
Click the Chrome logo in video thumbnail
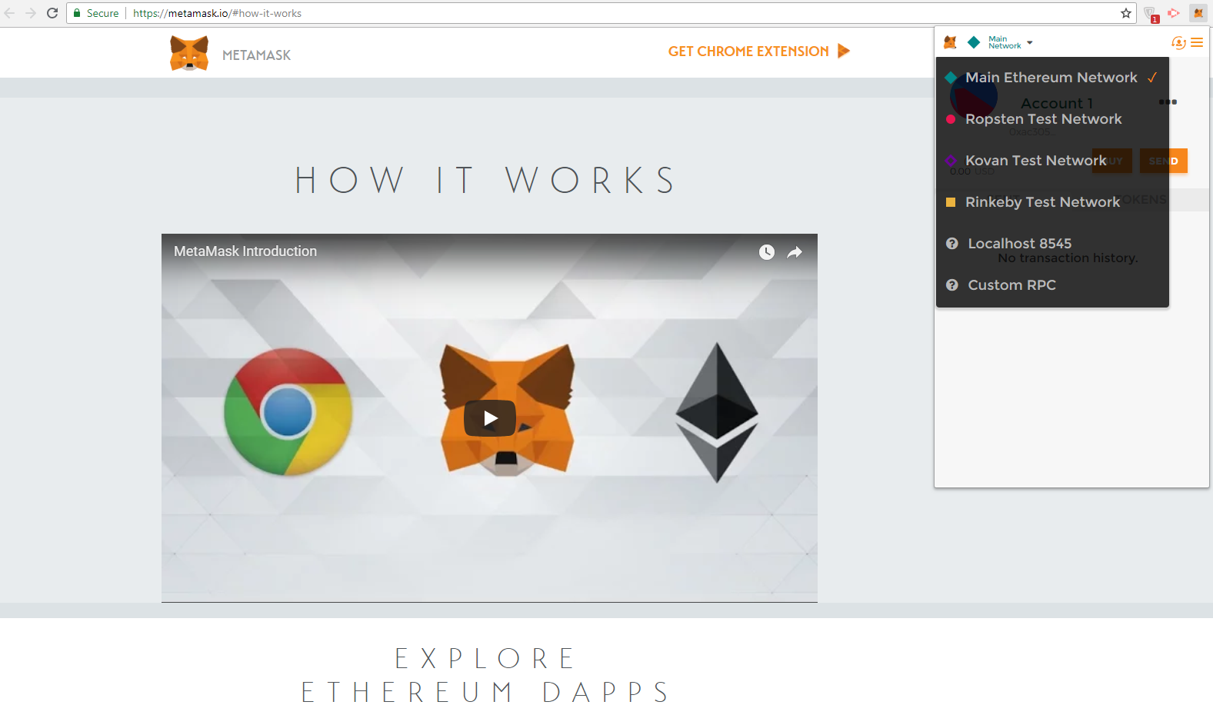(x=288, y=411)
